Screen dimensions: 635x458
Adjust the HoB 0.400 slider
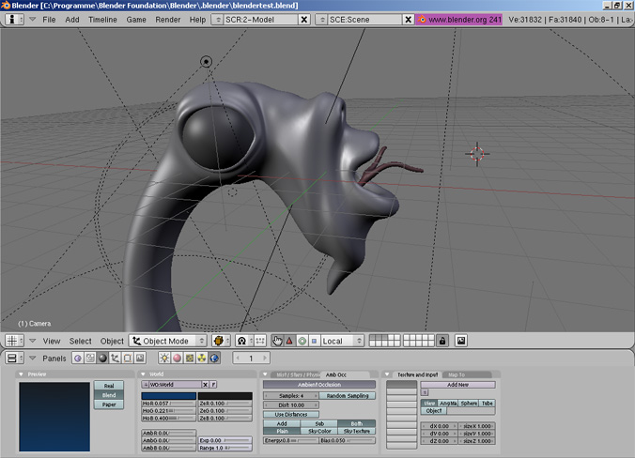(x=168, y=418)
